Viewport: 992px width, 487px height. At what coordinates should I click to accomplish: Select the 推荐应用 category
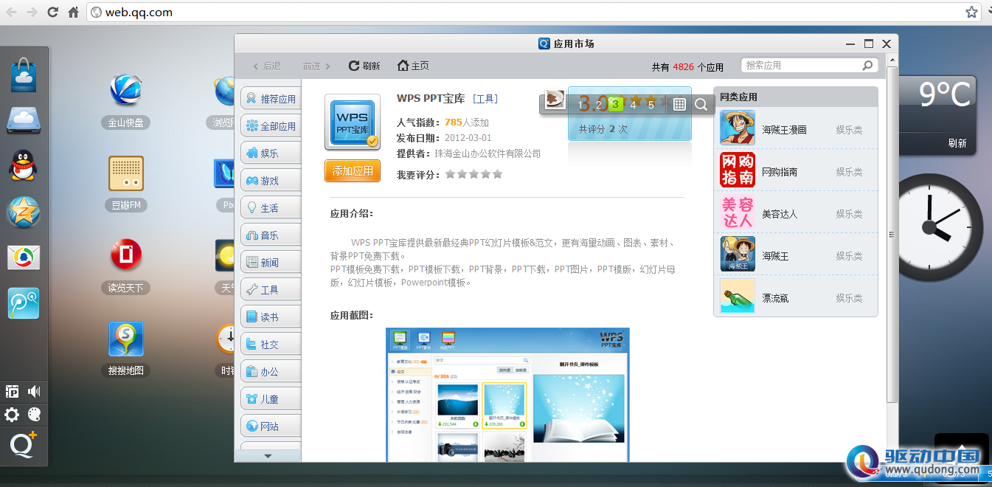271,99
